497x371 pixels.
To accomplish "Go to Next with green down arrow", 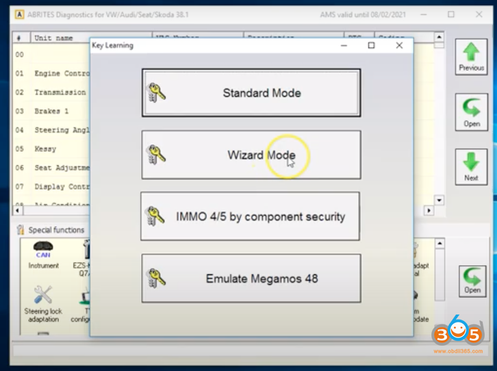I will click(x=471, y=167).
